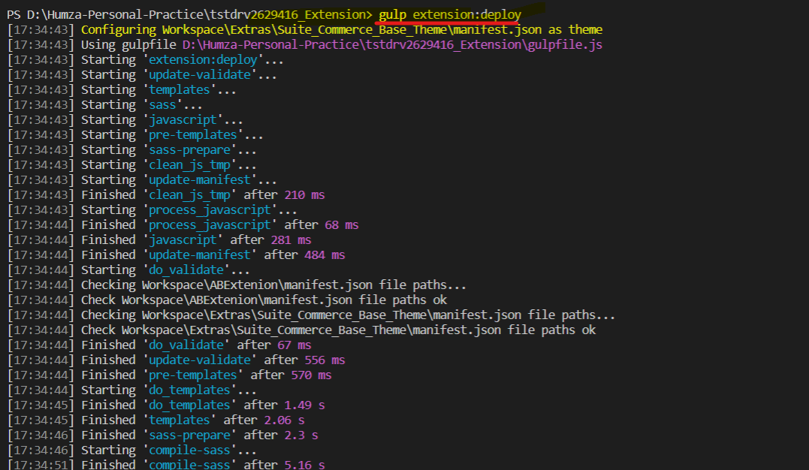The image size is (809, 470).
Task: Click the '570 ms' duration value
Action: 311,375
